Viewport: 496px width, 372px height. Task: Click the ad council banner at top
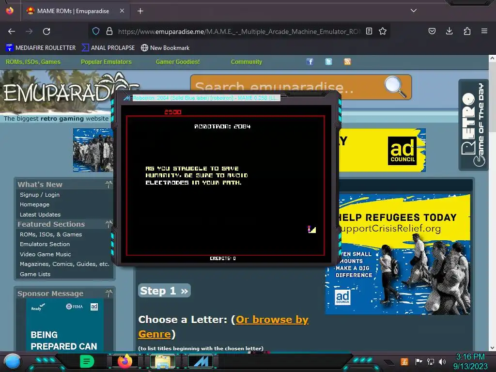point(382,150)
